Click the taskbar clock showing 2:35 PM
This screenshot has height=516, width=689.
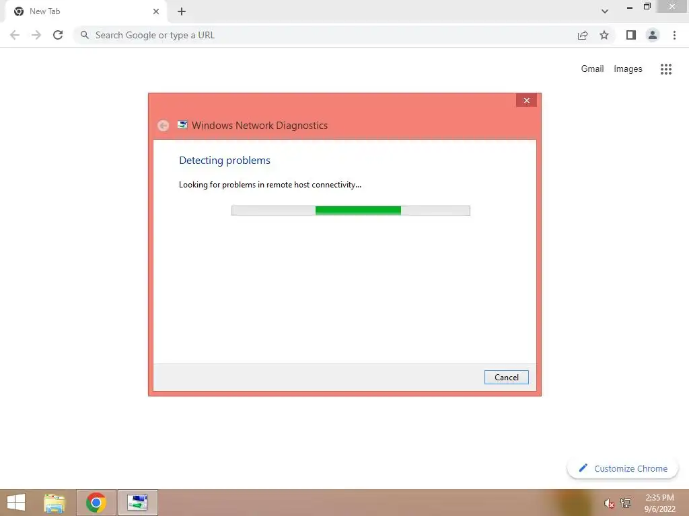(x=659, y=503)
